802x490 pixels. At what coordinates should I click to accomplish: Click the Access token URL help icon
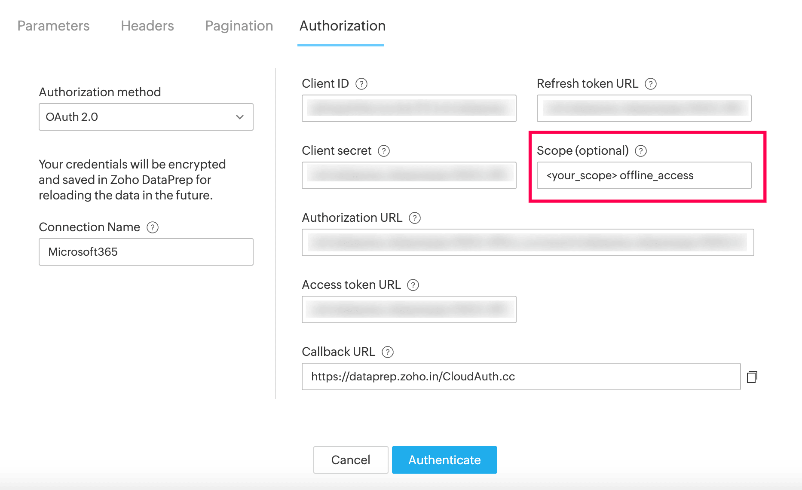pyautogui.click(x=413, y=285)
